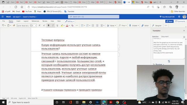Open the Translate bookmark
Viewport: 187px width, 105px height.
(69, 11)
